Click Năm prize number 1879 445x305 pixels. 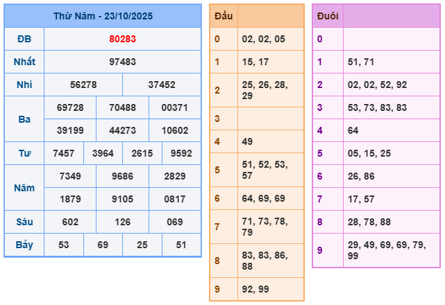[x=70, y=199]
